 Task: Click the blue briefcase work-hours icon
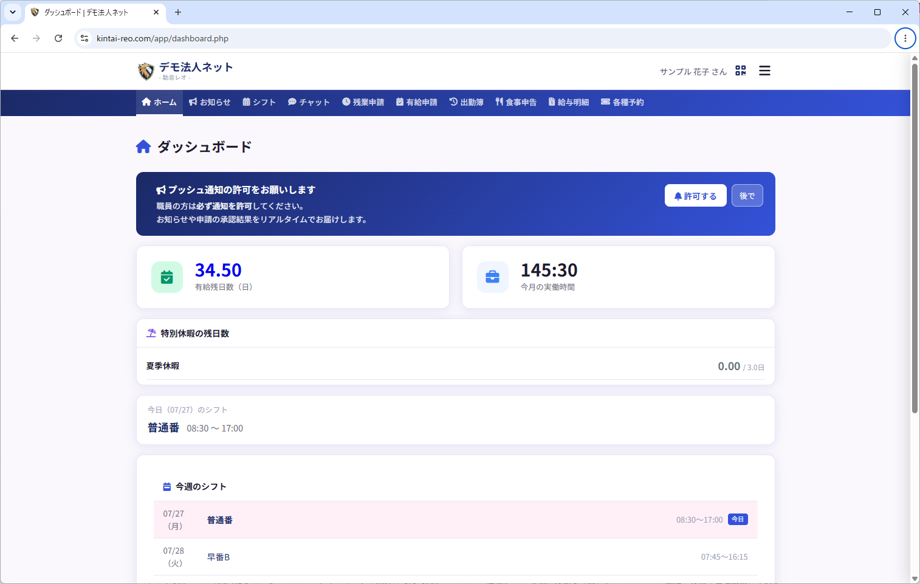pyautogui.click(x=493, y=277)
